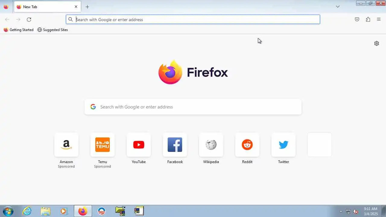386x217 pixels.
Task: Open the list all tabs dropdown
Action: [x=338, y=7]
